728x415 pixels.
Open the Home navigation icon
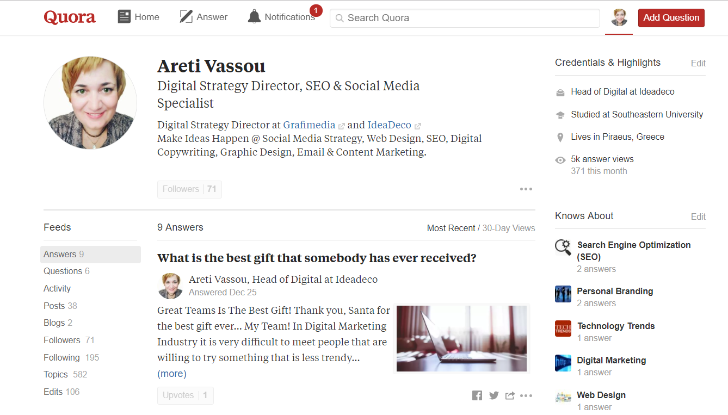pos(125,16)
